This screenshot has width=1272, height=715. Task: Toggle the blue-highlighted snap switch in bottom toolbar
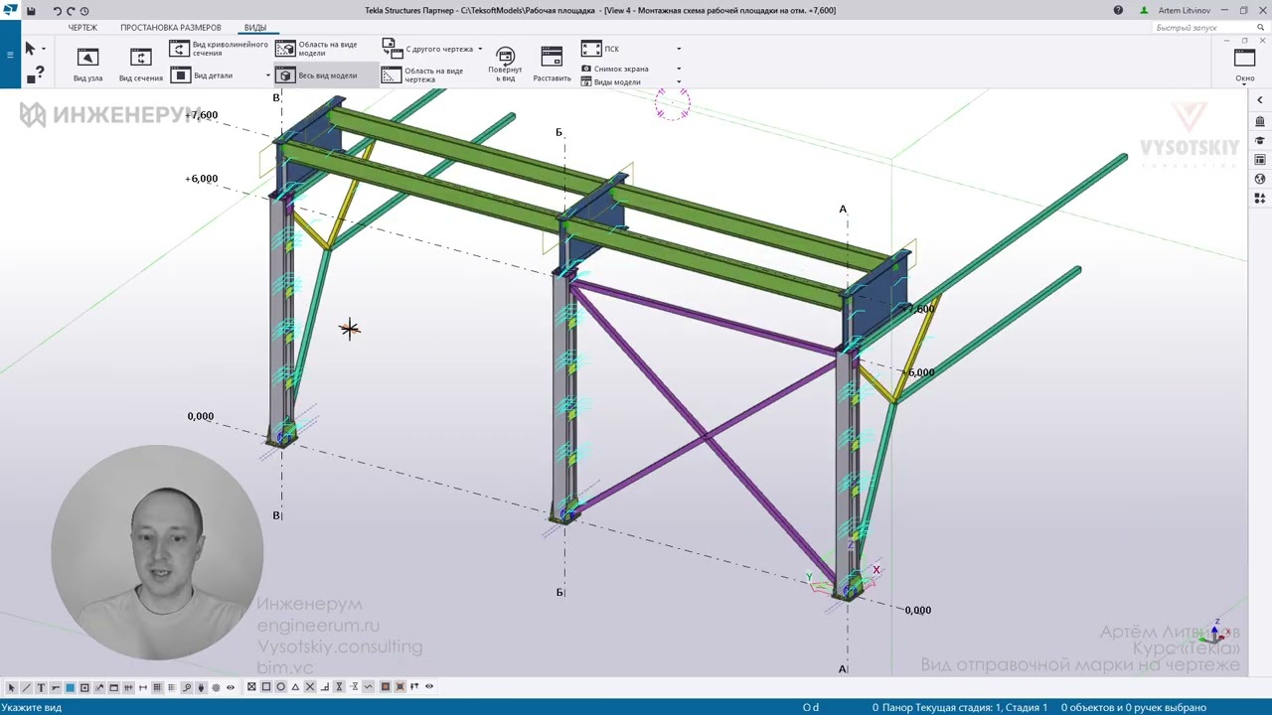point(70,687)
